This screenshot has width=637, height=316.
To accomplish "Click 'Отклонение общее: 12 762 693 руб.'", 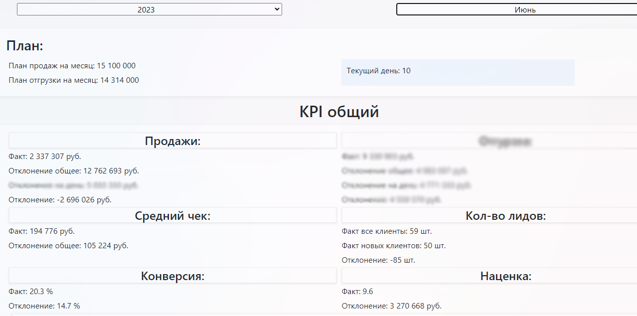I will click(x=74, y=171).
